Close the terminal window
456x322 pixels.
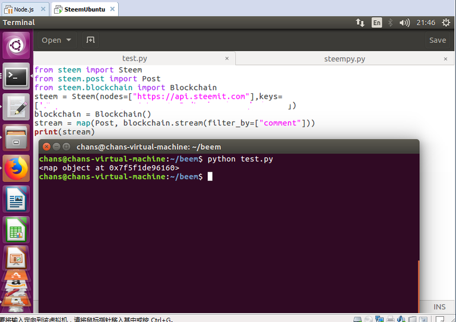click(46, 147)
